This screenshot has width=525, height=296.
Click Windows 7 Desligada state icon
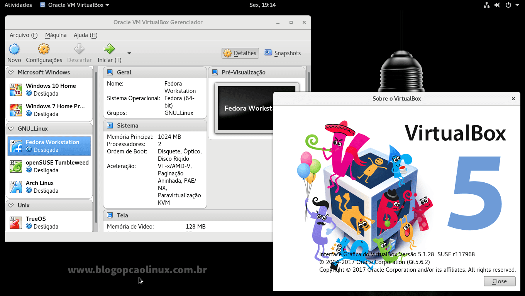(29, 114)
